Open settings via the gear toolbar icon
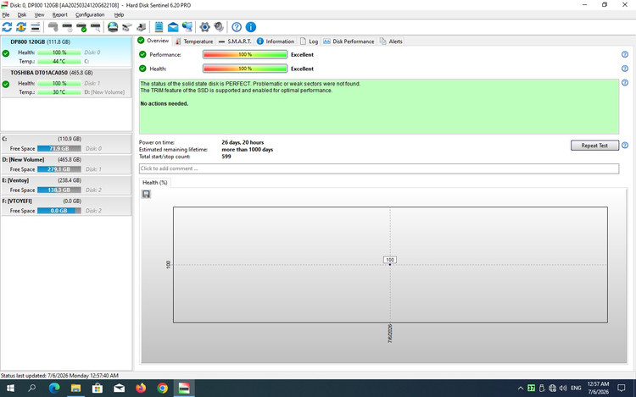636x397 pixels. pyautogui.click(x=205, y=27)
